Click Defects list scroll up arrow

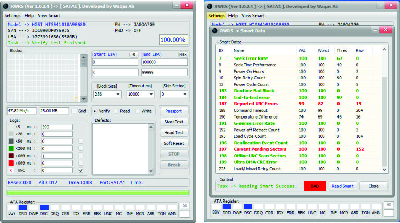pos(151,127)
